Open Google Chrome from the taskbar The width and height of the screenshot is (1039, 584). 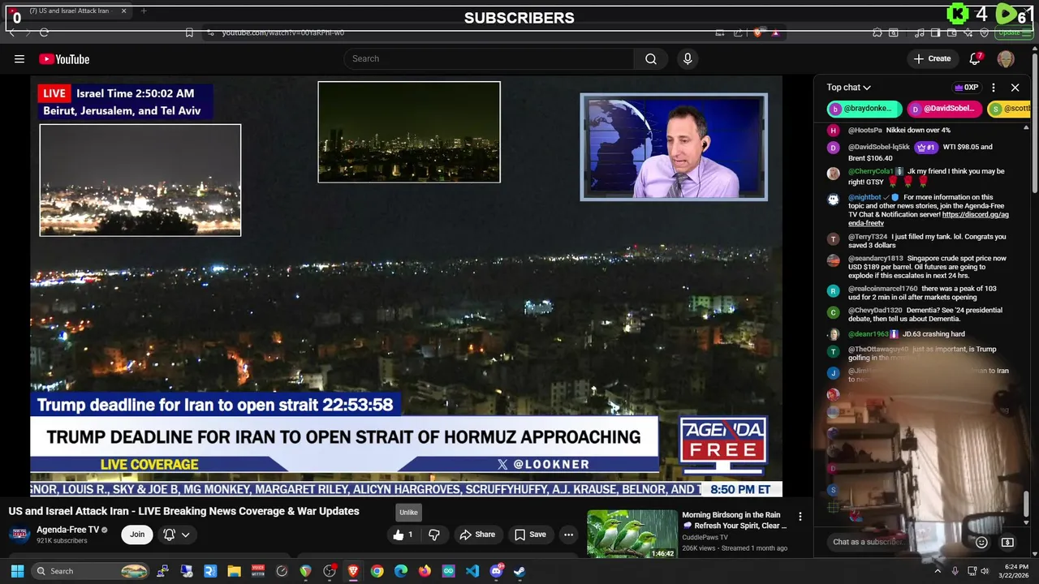pyautogui.click(x=377, y=571)
